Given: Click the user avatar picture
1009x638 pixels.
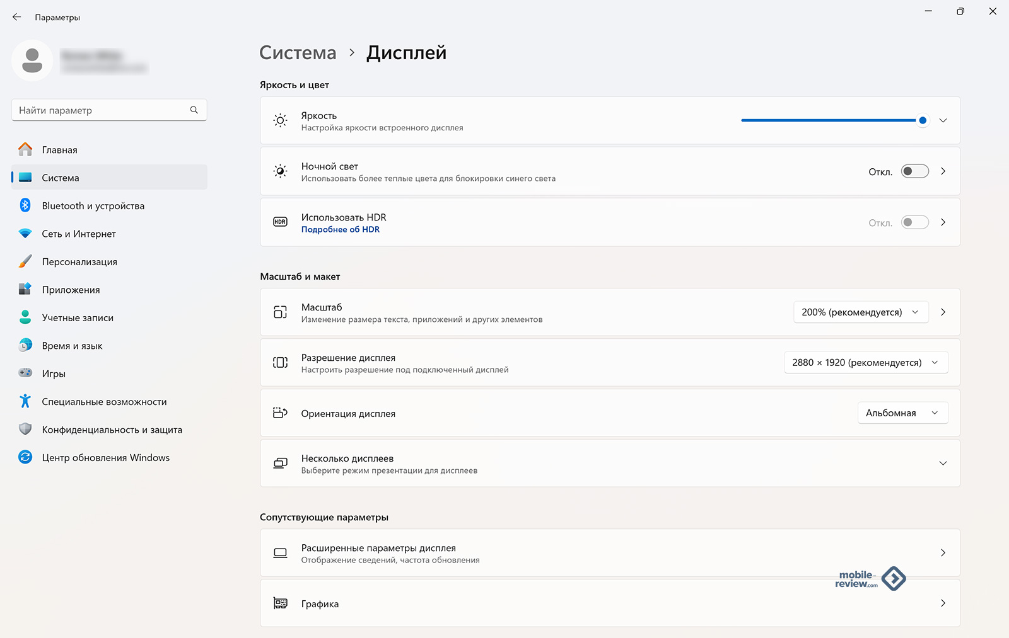Looking at the screenshot, I should click(32, 60).
